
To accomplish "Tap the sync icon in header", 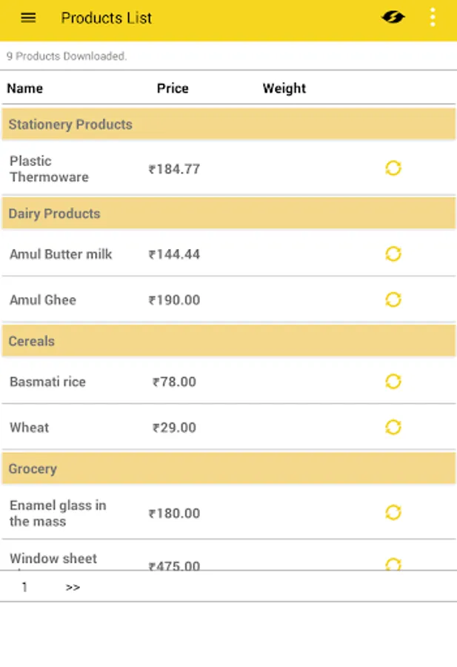I will pos(393,18).
